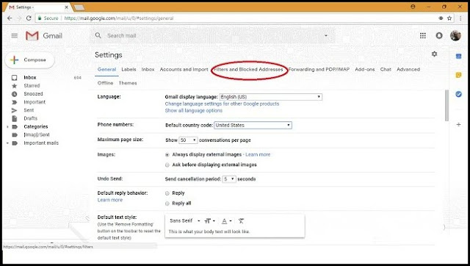This screenshot has width=470, height=266.
Task: Switch to the Inbox settings tab
Action: pyautogui.click(x=148, y=69)
